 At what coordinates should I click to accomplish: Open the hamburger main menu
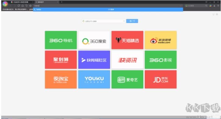tap(218, 6)
